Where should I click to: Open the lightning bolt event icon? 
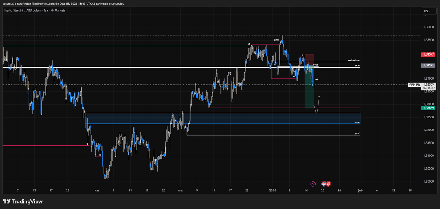[x=313, y=184]
